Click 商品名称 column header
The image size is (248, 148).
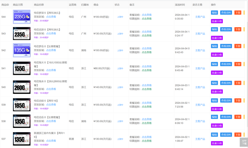pyautogui.click(x=39, y=5)
